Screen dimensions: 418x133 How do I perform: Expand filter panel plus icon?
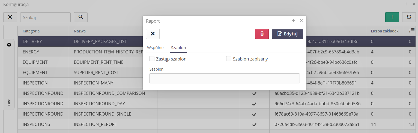click(9, 45)
